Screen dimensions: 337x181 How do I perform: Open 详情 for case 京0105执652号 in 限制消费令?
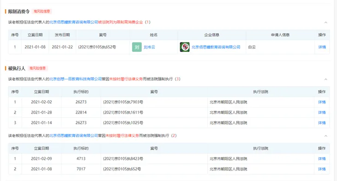coord(322,47)
